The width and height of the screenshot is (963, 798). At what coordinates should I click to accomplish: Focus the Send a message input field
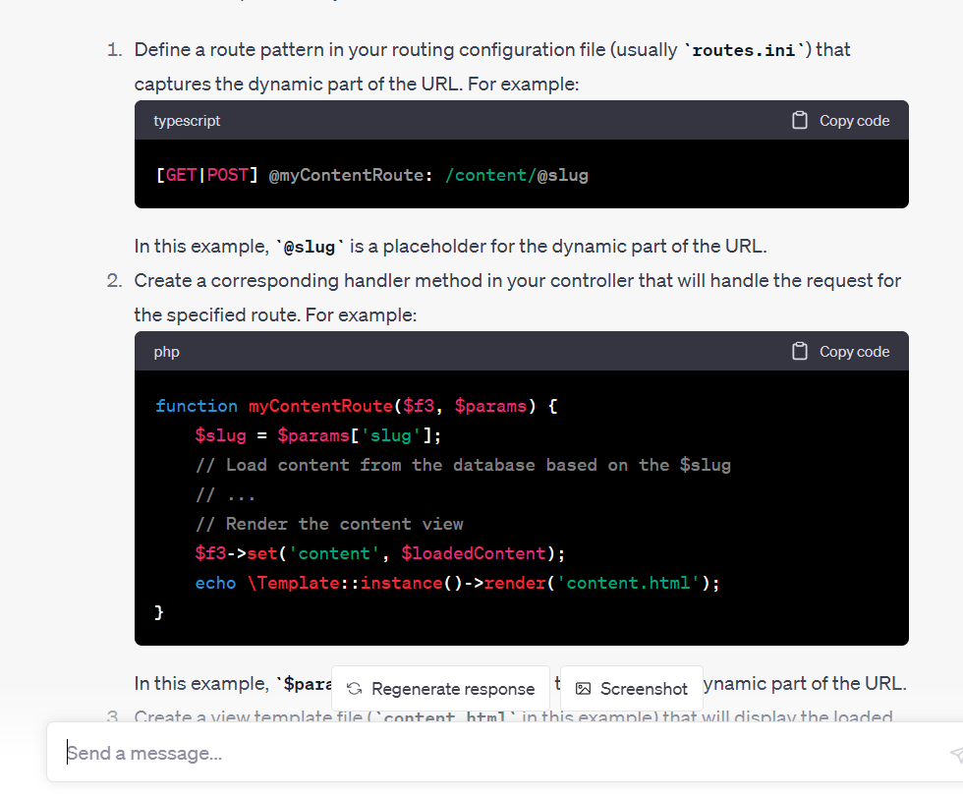tap(491, 754)
